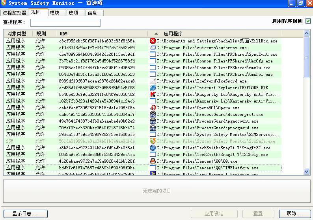Click the SSM object type cell

(x=9, y=141)
